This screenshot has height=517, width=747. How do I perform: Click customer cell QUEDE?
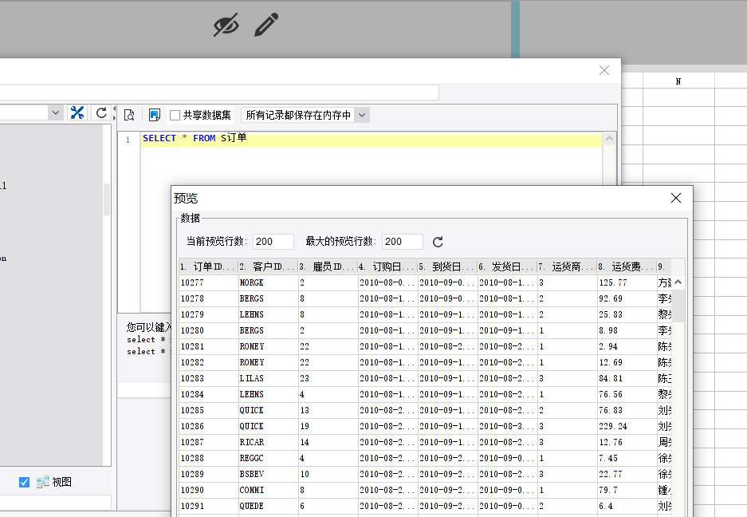pyautogui.click(x=268, y=507)
